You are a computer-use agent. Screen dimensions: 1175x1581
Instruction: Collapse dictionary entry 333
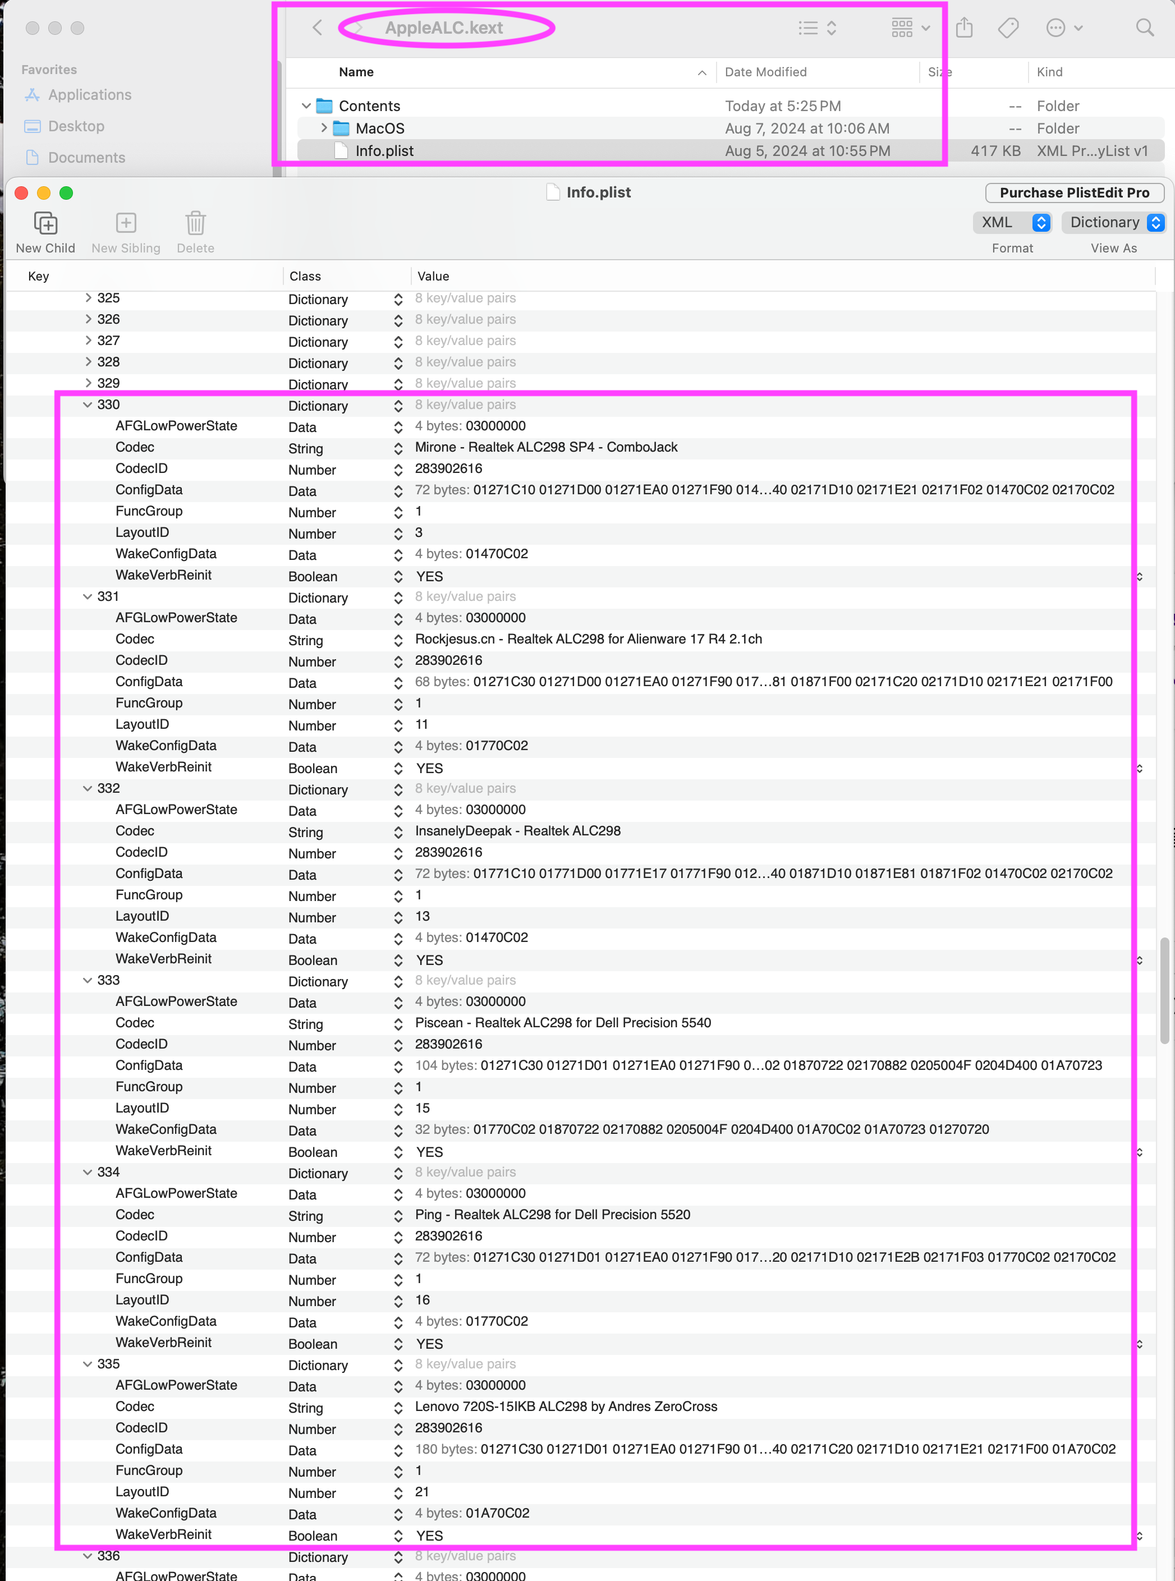(x=88, y=980)
